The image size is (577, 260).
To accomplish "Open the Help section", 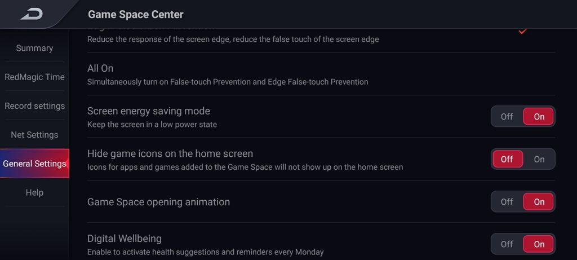I will [x=34, y=192].
